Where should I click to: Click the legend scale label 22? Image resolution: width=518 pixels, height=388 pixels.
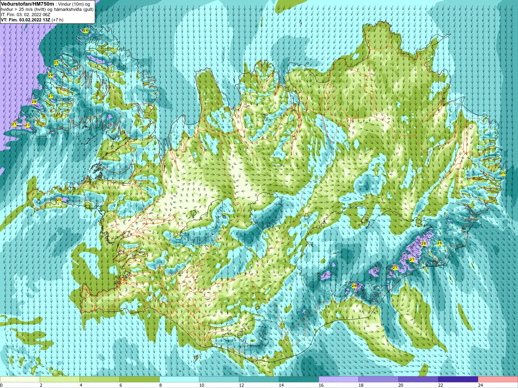tap(441, 385)
